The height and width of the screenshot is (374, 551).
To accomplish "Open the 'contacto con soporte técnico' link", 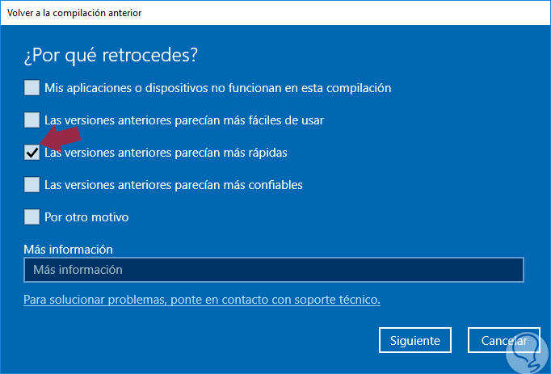I will click(x=202, y=300).
